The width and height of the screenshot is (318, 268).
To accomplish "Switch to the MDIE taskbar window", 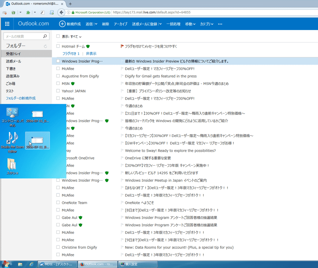I will coord(58,264).
